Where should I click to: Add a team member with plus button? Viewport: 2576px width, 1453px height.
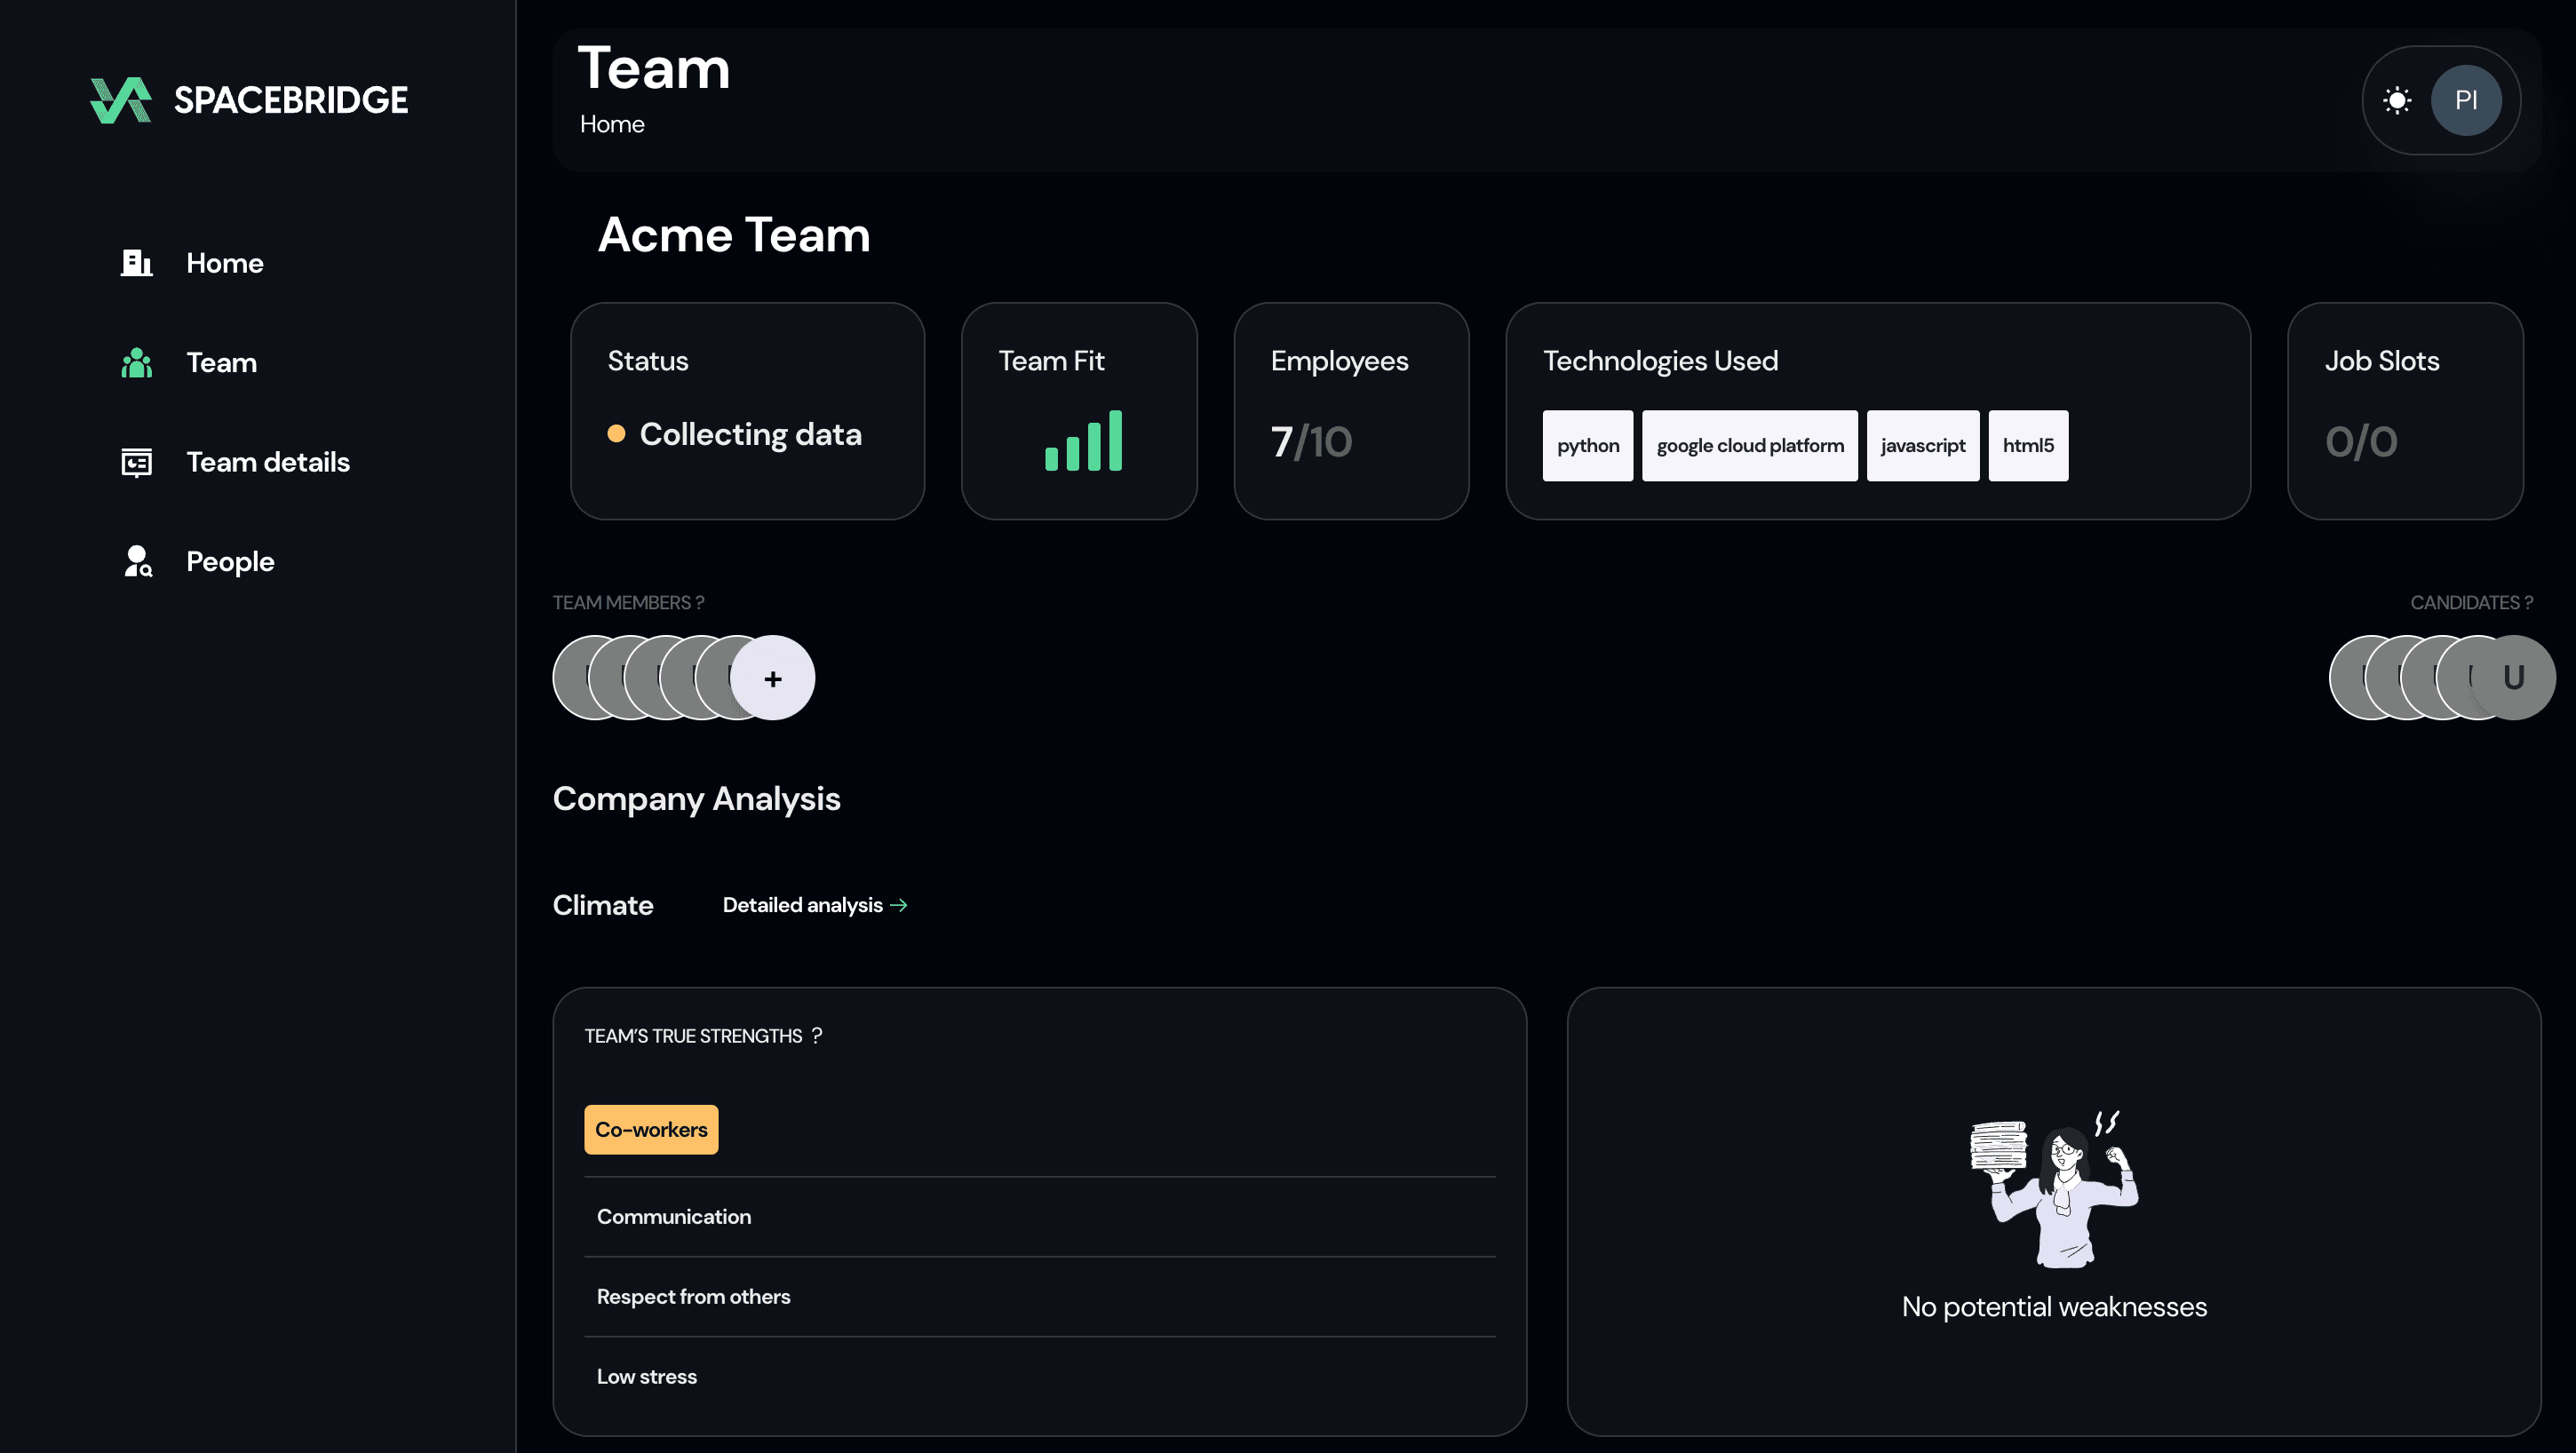click(772, 679)
